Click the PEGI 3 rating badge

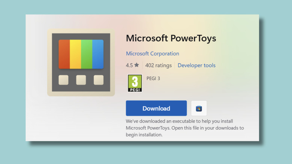pos(135,83)
